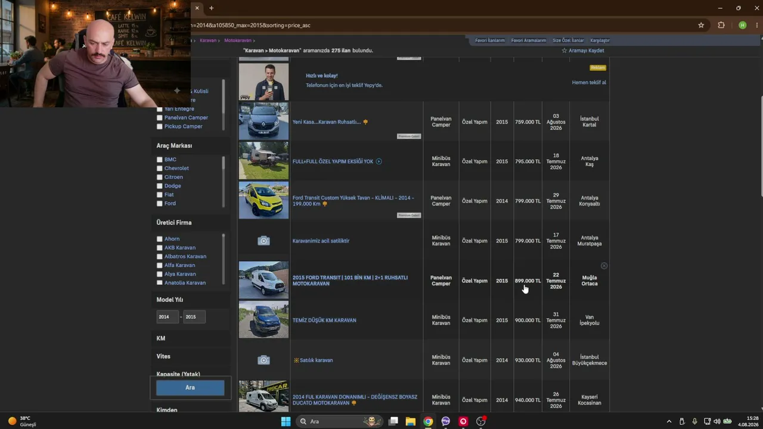The width and height of the screenshot is (763, 429).
Task: Click the camera placeholder for Satılık karavan
Action: 263,360
